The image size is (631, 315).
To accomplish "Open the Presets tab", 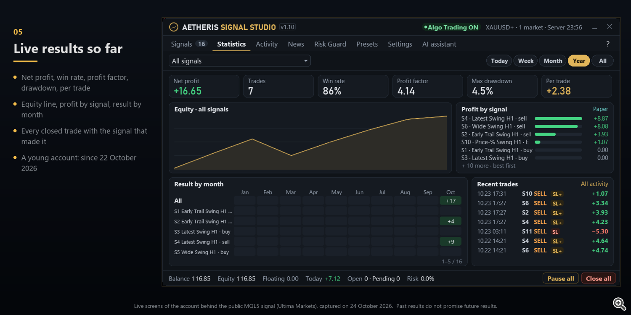I will click(x=367, y=44).
